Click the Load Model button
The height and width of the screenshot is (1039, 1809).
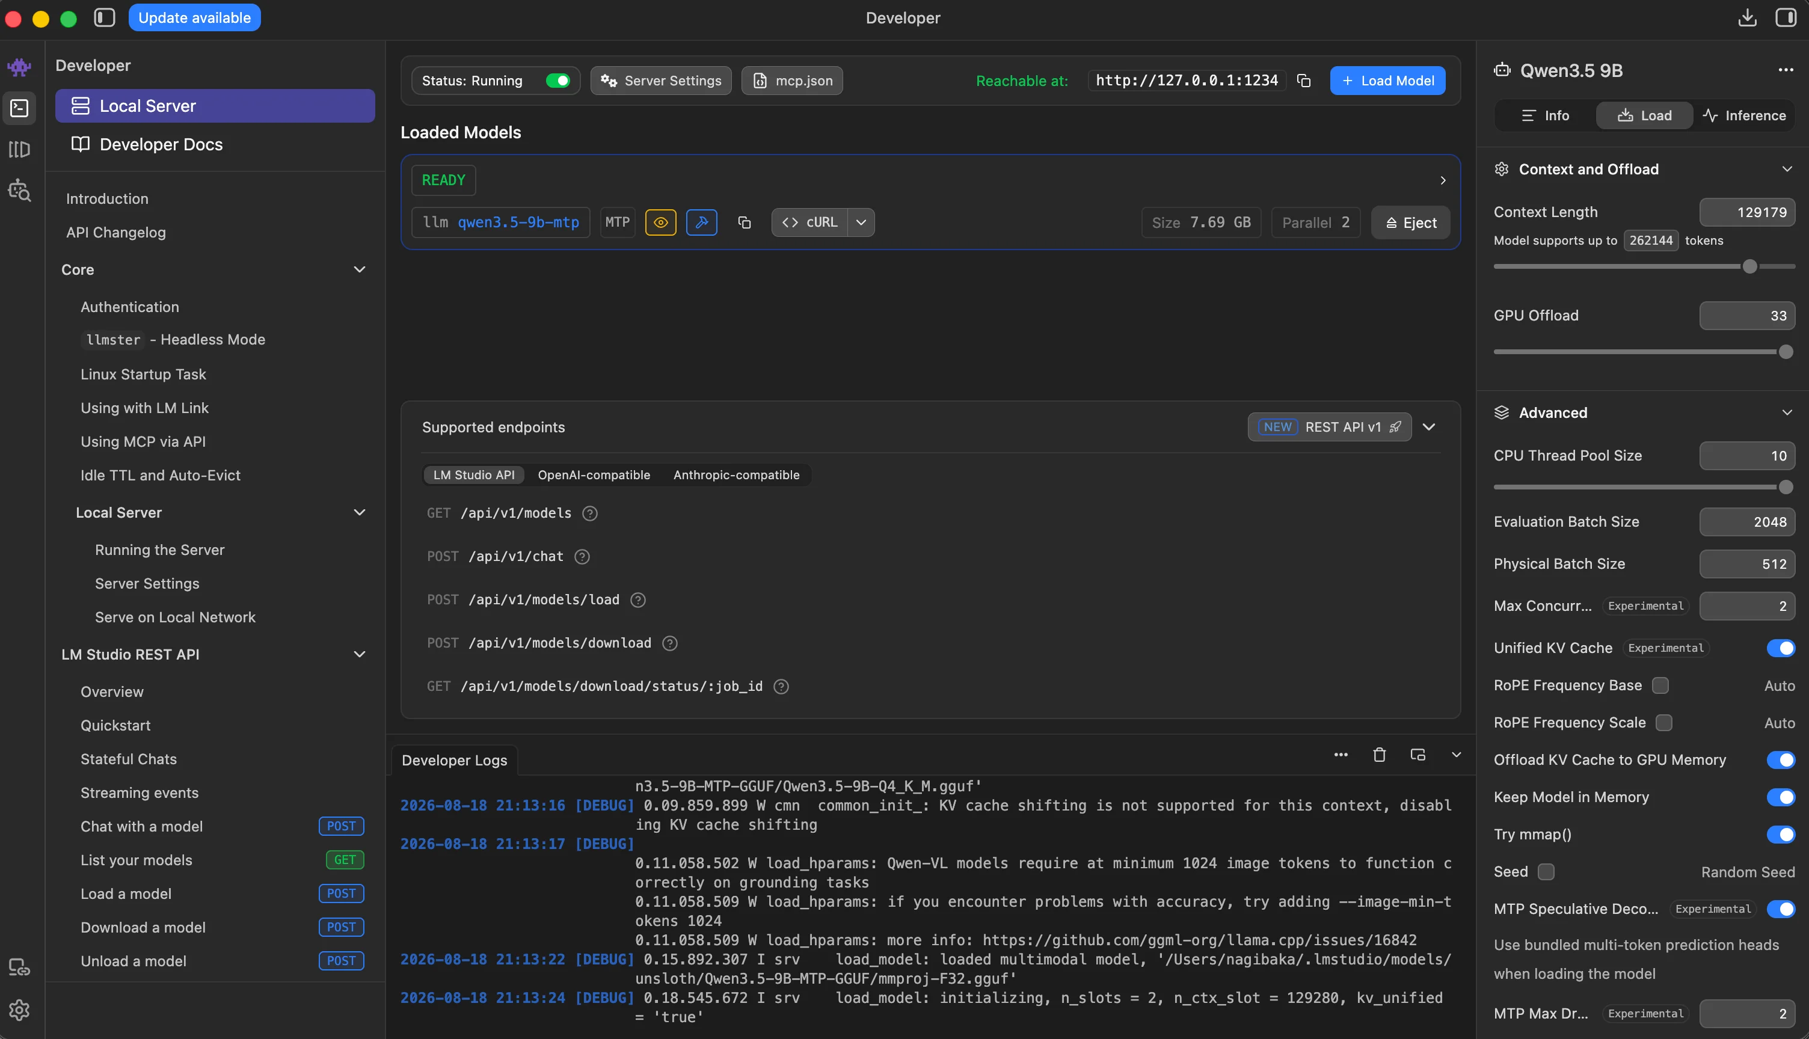point(1387,81)
